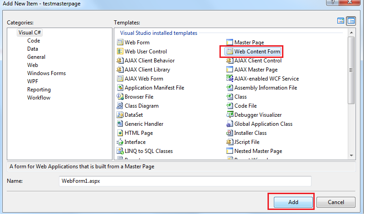Click the Name input field
365x214 pixels.
(185, 181)
